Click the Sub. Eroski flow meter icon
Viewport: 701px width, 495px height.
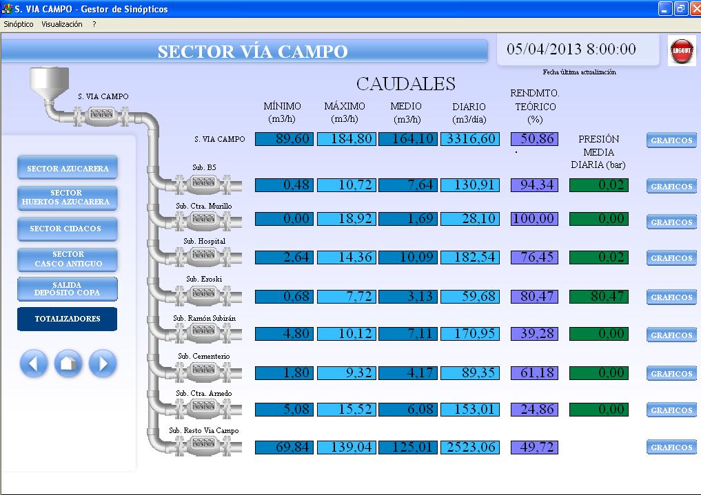[203, 294]
